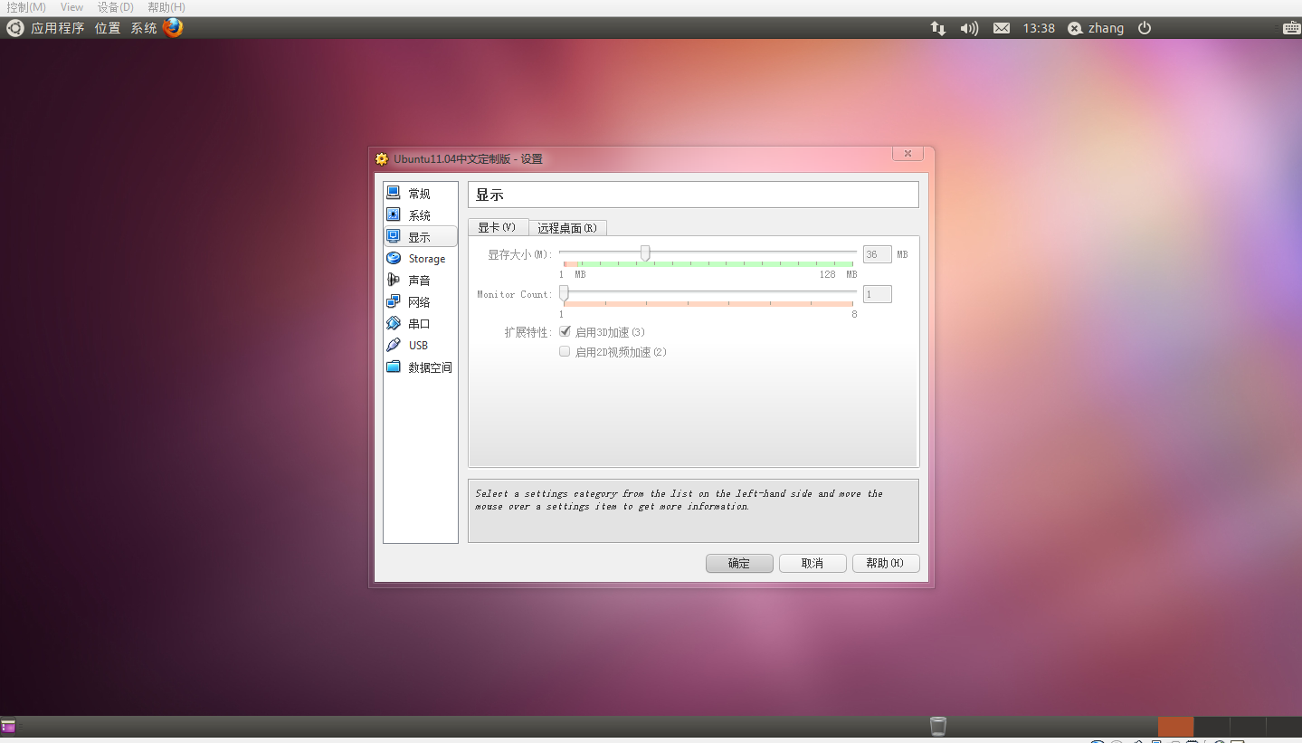The image size is (1302, 743).
Task: Select the 系统 (System) settings category
Action: (x=419, y=215)
